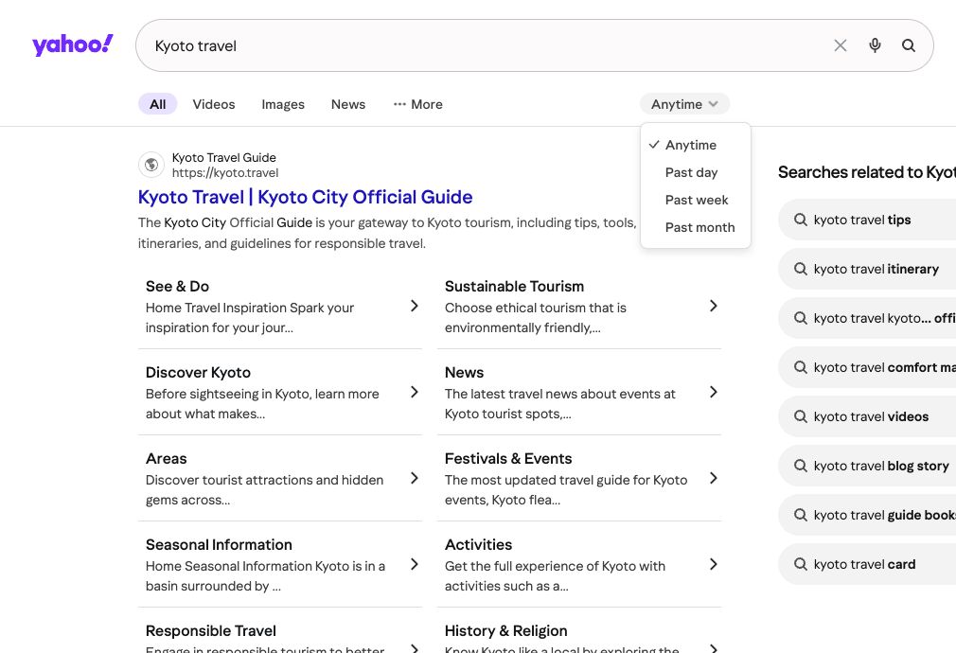956x653 pixels.
Task: Open the Seasonal Information sitelink title
Action: tap(219, 544)
